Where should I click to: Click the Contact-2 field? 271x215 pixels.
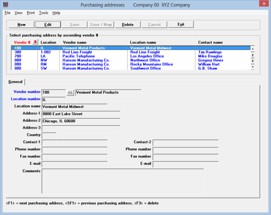[x=185, y=143]
